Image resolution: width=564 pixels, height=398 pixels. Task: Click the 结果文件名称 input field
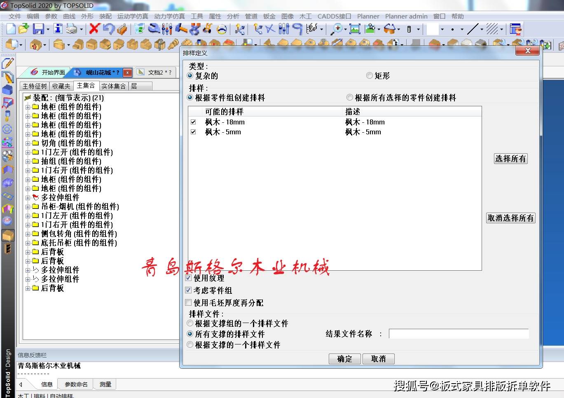459,334
